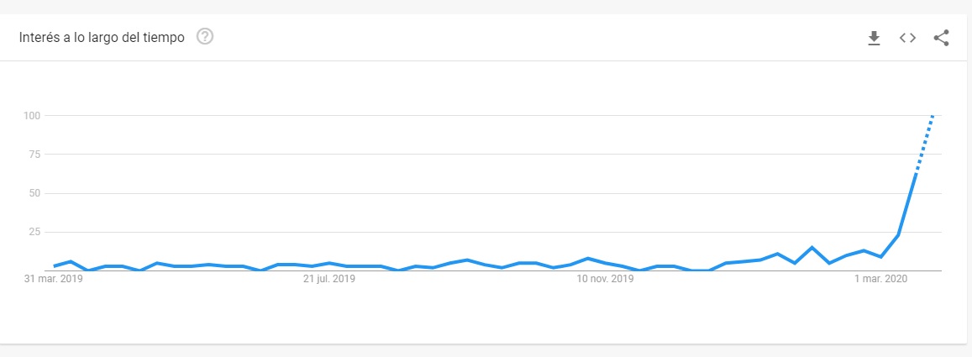Click the 50 value on the y-axis
The image size is (972, 357).
click(x=34, y=193)
